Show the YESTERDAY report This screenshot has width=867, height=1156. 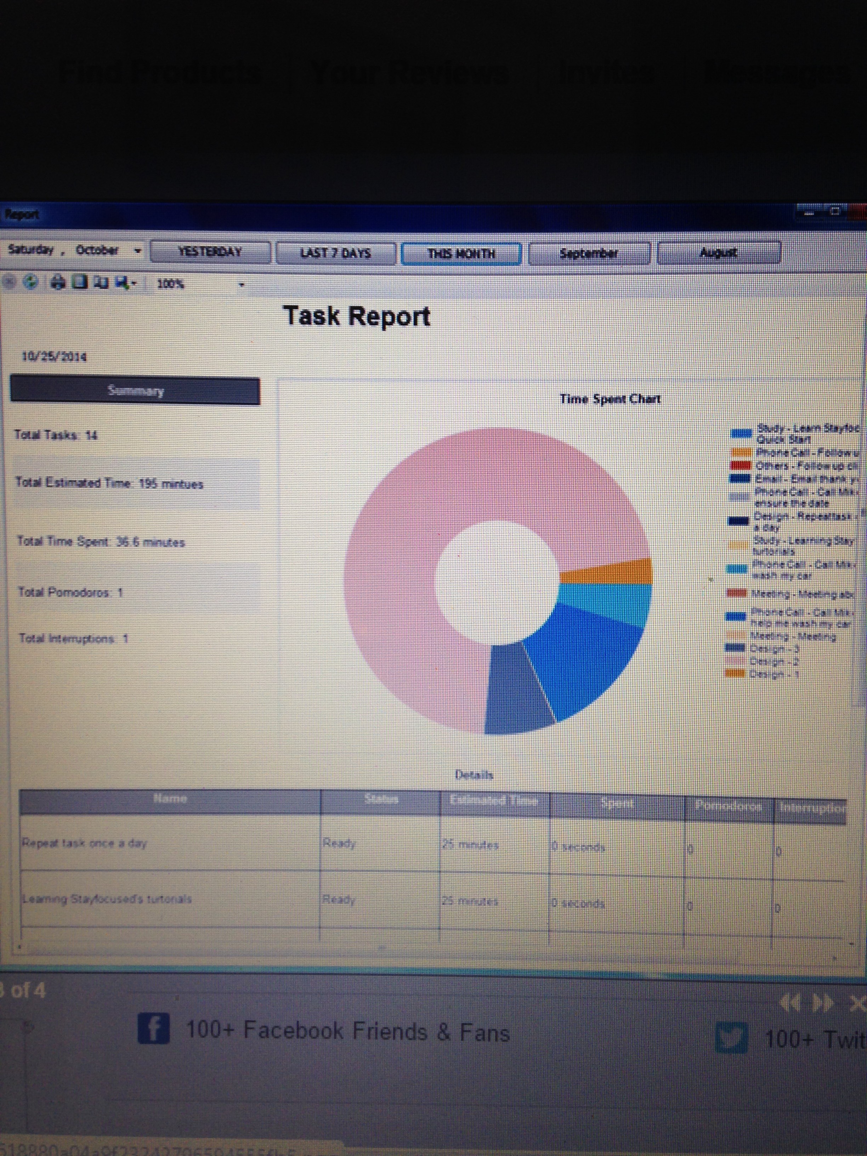click(210, 252)
